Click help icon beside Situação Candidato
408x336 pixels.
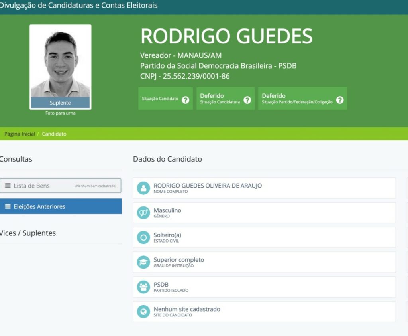185,100
